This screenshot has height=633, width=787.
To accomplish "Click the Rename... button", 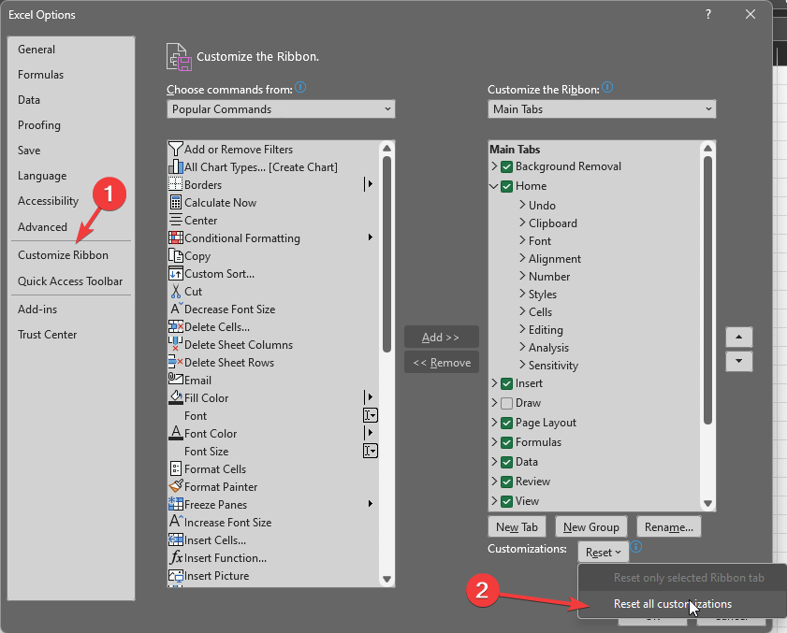I will pyautogui.click(x=668, y=527).
